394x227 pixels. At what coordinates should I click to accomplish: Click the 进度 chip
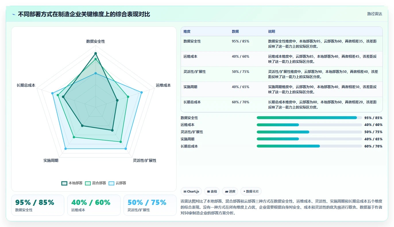tap(230, 191)
